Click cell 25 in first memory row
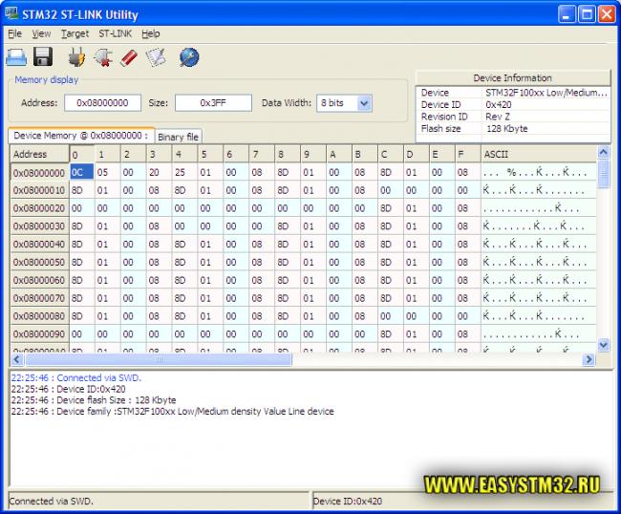 point(184,172)
